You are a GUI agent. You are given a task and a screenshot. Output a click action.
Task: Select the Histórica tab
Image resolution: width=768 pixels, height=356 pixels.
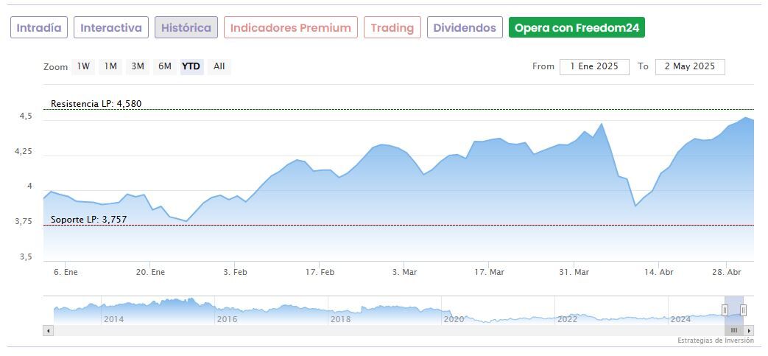186,28
